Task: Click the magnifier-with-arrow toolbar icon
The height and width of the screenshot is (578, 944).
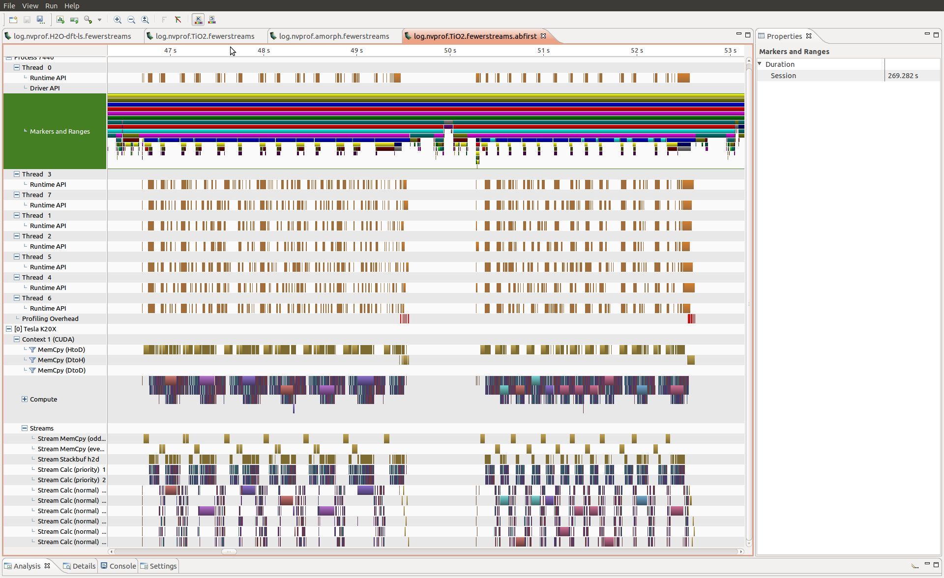Action: [88, 20]
